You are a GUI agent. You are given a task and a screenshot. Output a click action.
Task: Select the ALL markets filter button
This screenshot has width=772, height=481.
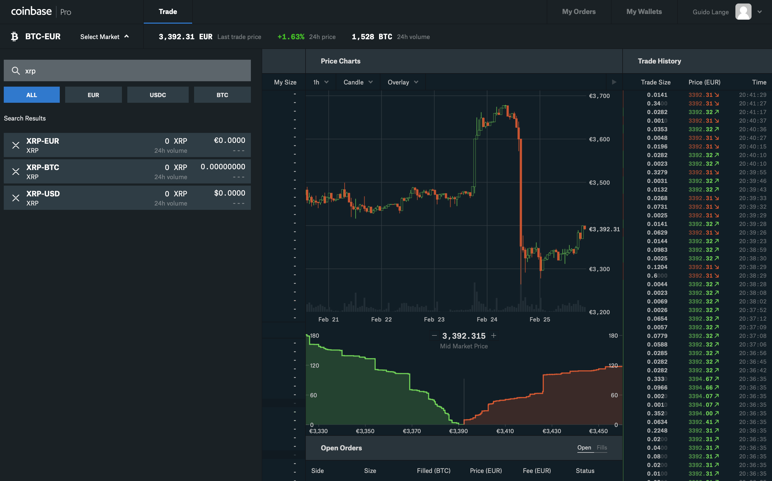click(31, 94)
